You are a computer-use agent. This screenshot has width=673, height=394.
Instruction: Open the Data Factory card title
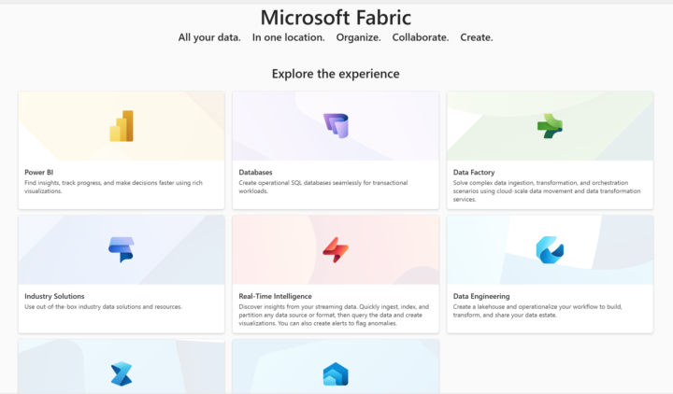click(474, 173)
